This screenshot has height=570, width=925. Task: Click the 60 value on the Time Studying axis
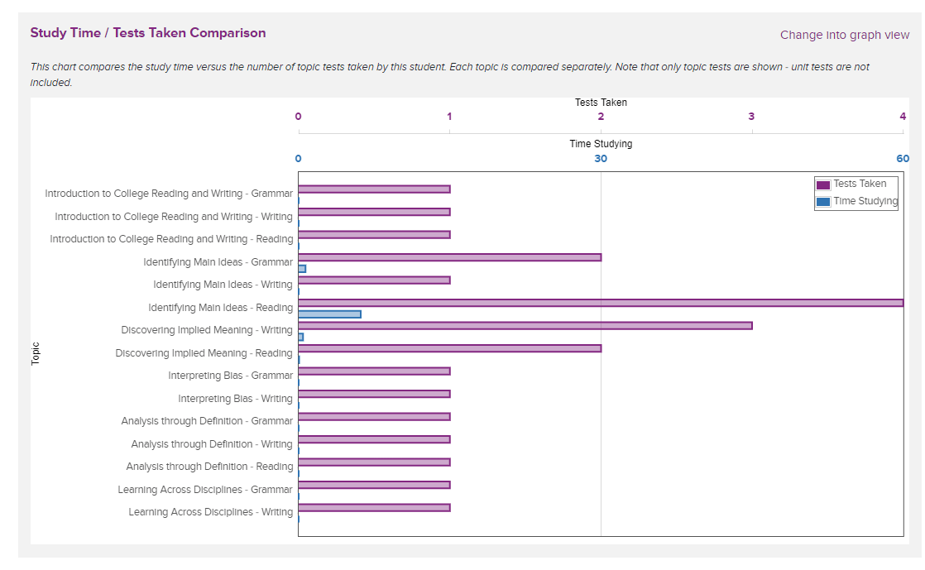click(x=903, y=158)
